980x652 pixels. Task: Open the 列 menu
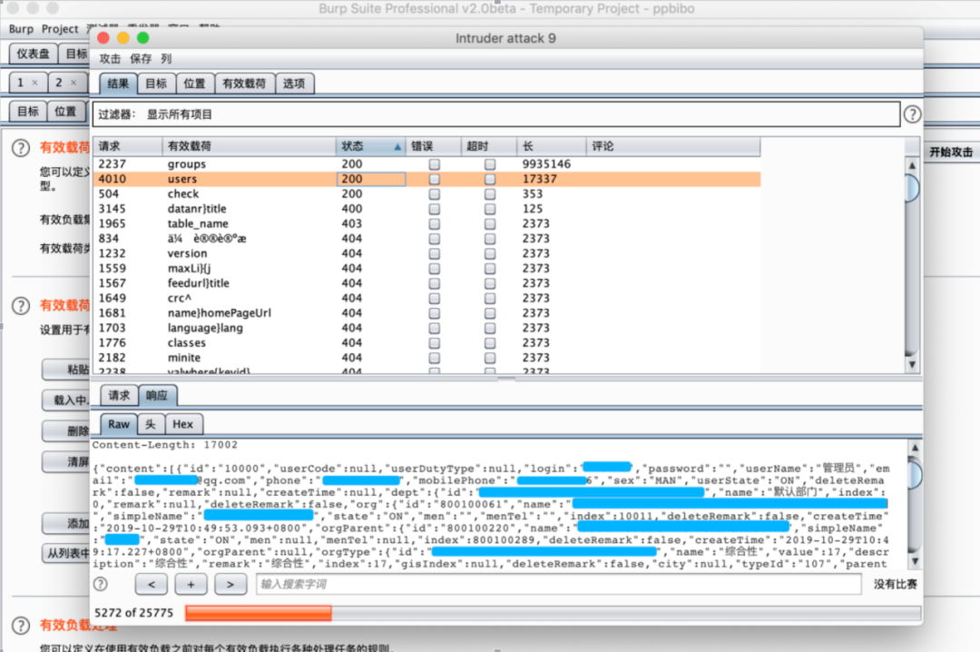point(166,59)
